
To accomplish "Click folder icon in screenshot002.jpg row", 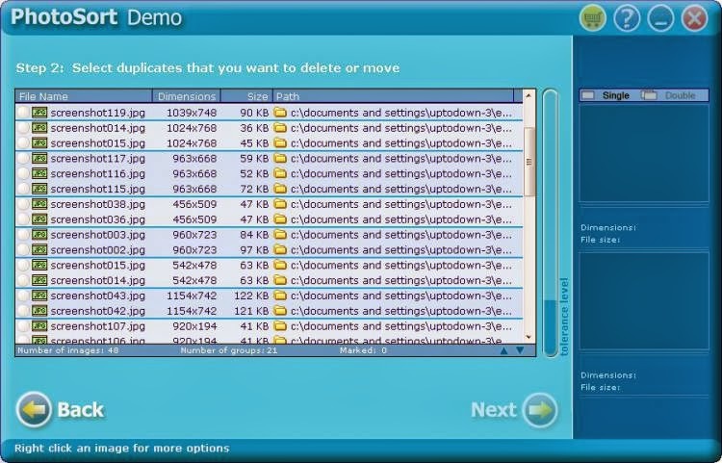I will pyautogui.click(x=280, y=249).
